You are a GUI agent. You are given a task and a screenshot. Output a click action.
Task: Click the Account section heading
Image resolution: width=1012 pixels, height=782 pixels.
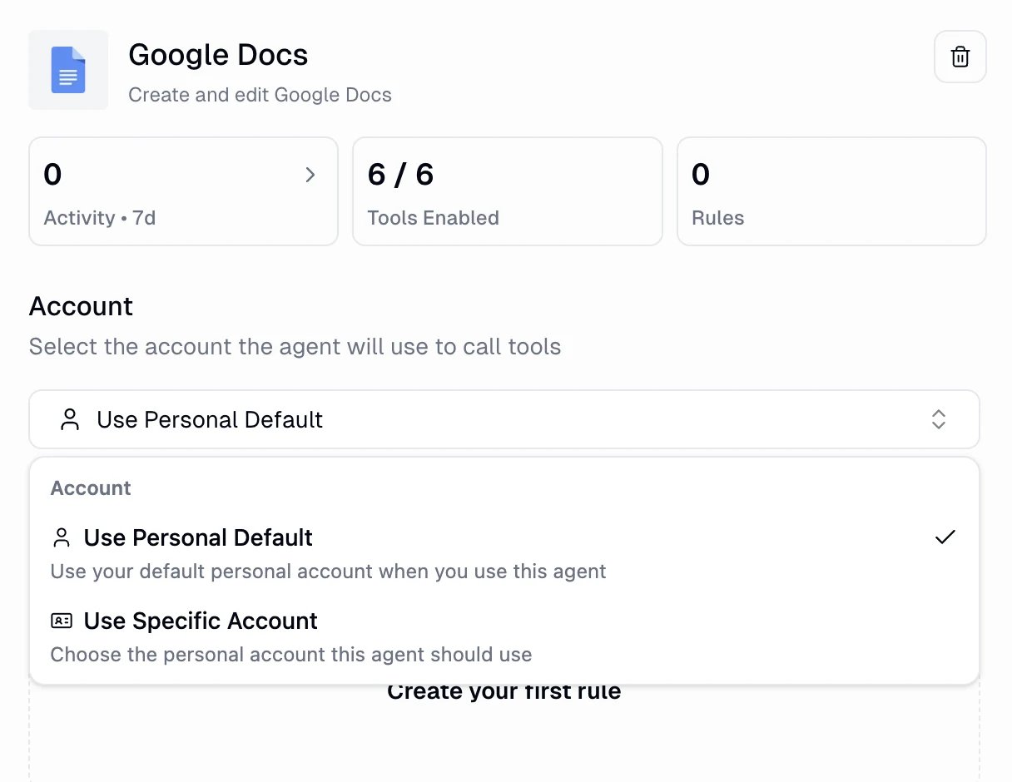81,306
